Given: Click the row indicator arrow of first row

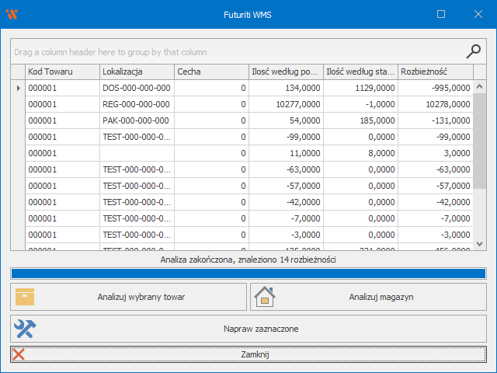Looking at the screenshot, I should (x=18, y=88).
